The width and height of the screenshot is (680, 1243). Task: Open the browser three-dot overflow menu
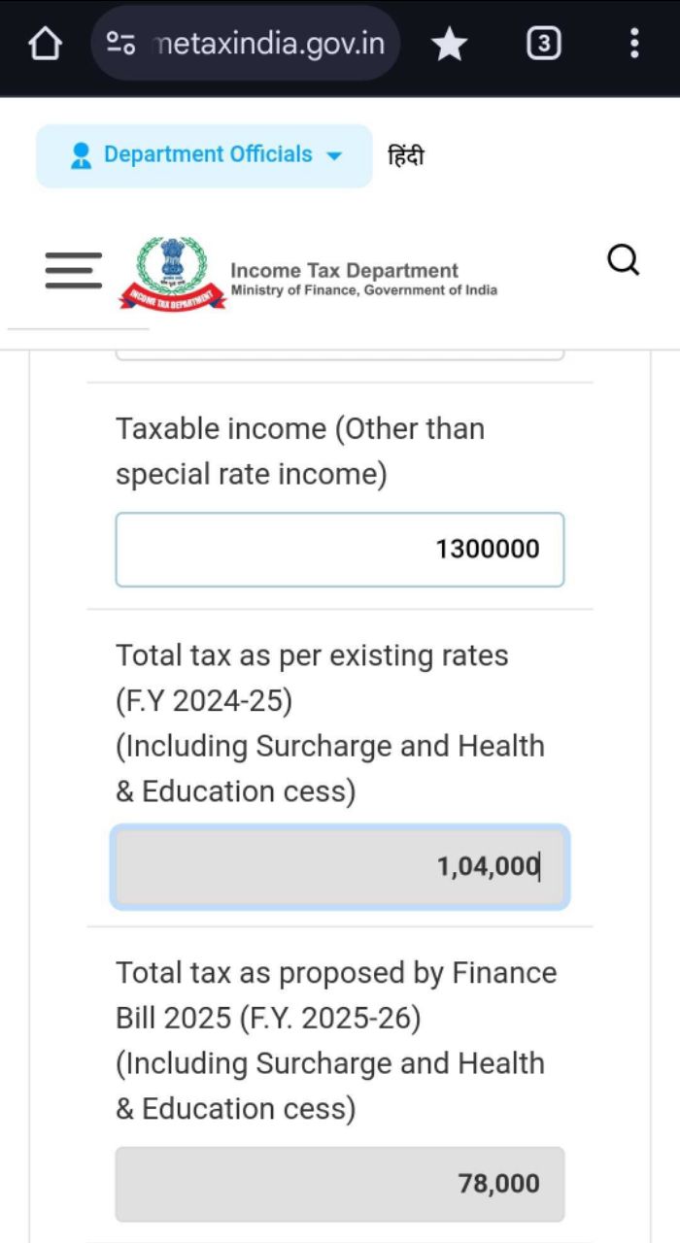pos(633,44)
